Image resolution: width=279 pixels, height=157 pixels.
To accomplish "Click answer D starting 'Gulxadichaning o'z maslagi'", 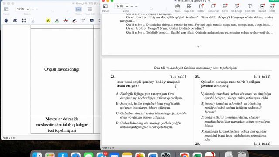I will click(x=149, y=125).
